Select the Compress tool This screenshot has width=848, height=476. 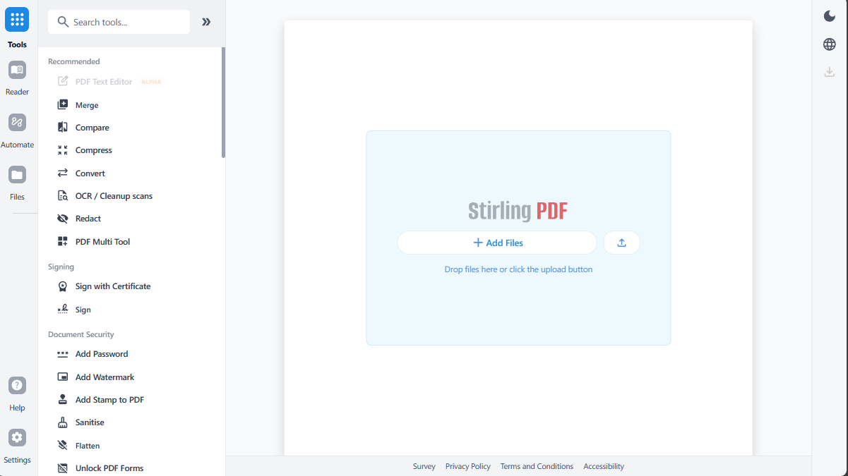pyautogui.click(x=92, y=149)
